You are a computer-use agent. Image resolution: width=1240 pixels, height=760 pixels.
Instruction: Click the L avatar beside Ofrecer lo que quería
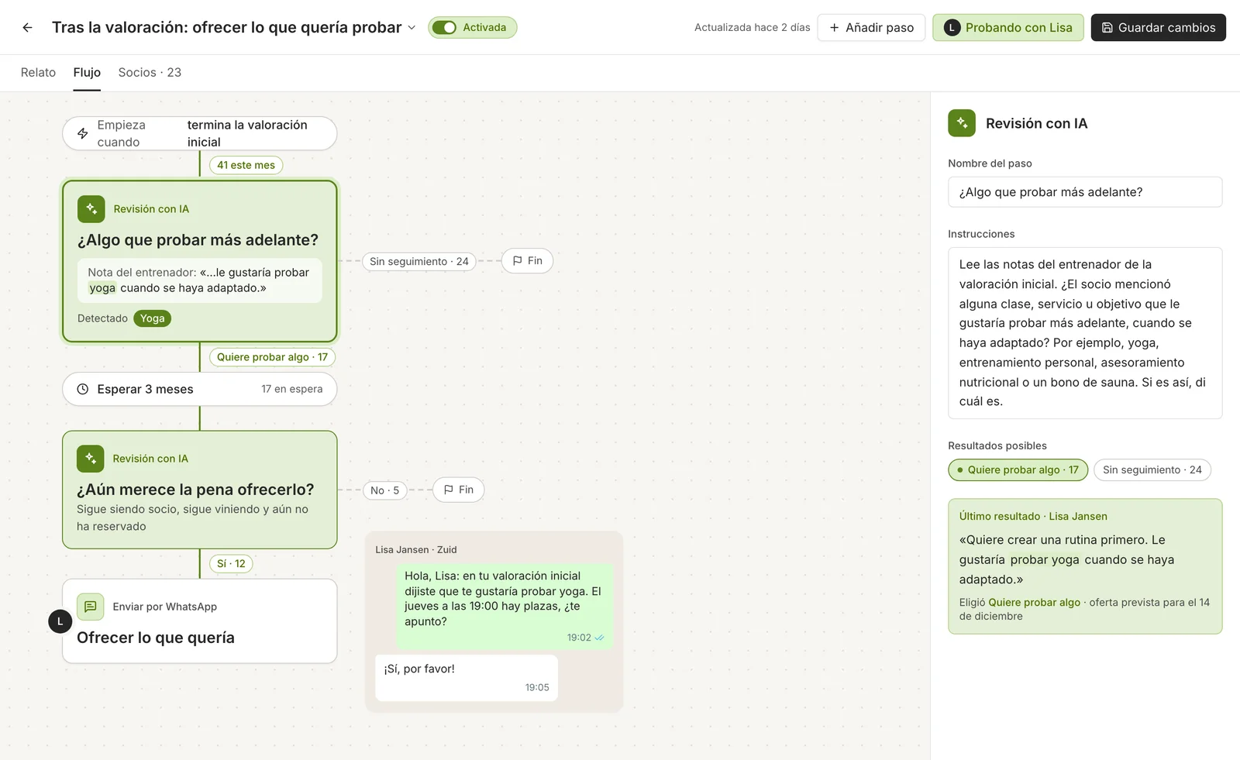(60, 621)
